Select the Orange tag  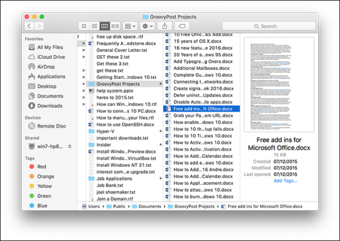[41, 176]
